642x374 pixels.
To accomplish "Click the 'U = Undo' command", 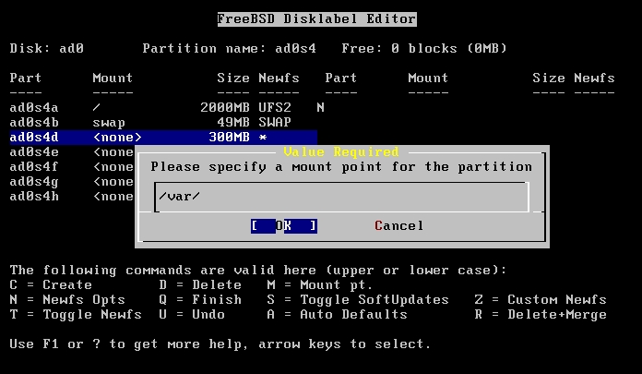I will (192, 315).
